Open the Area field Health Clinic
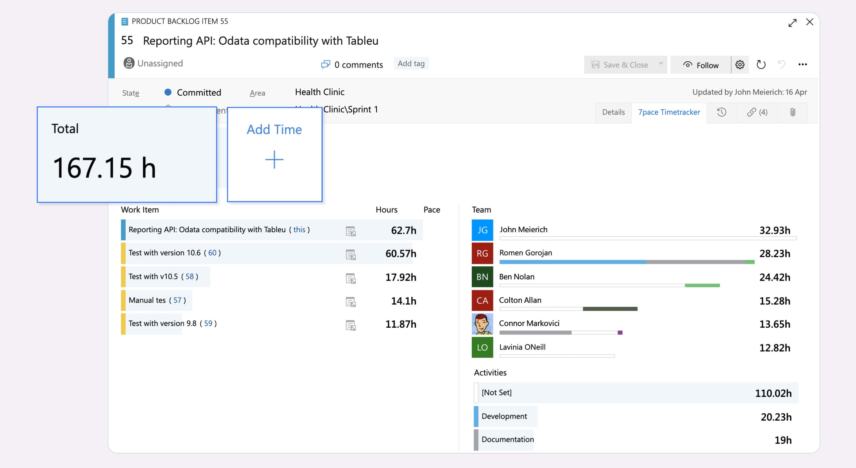 point(319,92)
